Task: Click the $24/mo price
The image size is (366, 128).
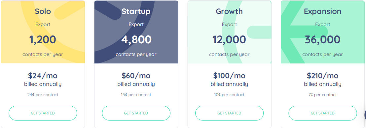Action: [43, 75]
